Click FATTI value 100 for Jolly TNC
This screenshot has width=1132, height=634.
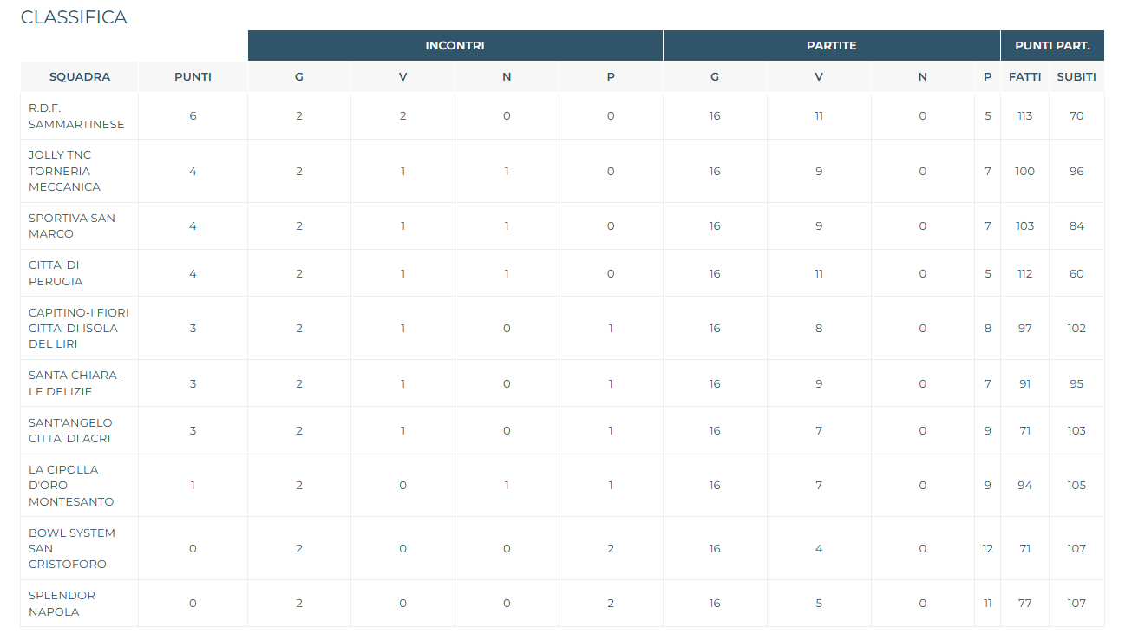pos(1025,171)
